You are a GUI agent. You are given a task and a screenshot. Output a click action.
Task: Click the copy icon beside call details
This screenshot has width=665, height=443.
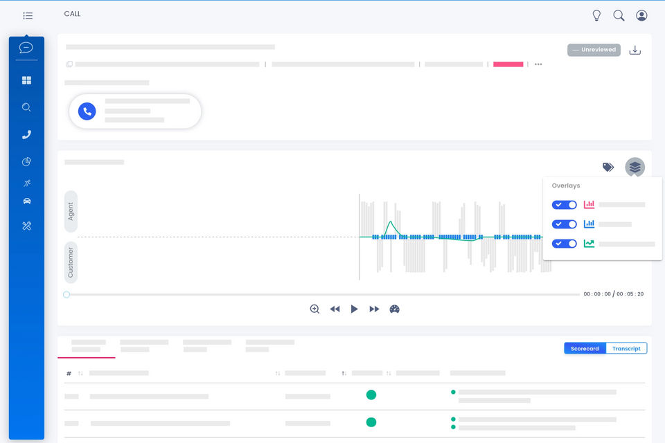pos(69,64)
